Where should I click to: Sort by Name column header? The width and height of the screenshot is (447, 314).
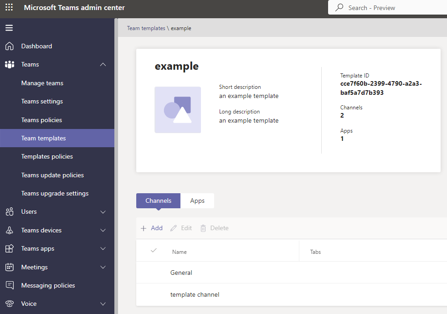[180, 252]
